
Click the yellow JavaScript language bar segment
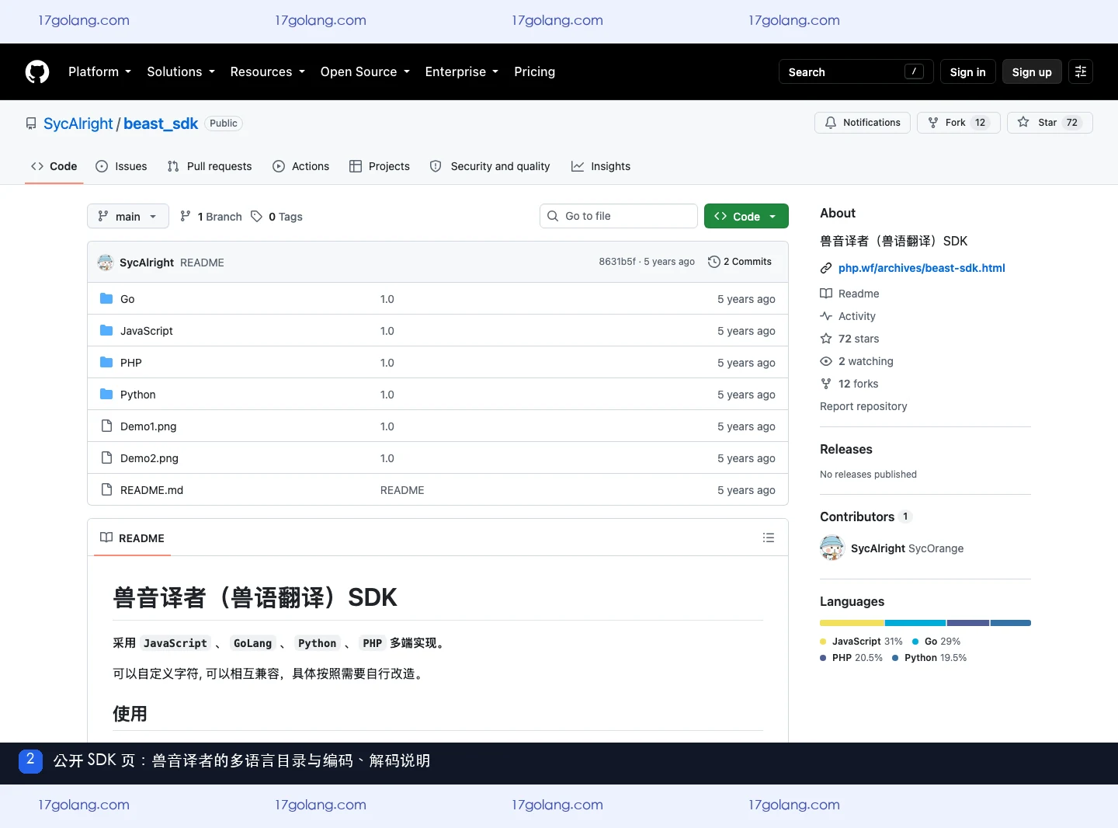tap(852, 623)
